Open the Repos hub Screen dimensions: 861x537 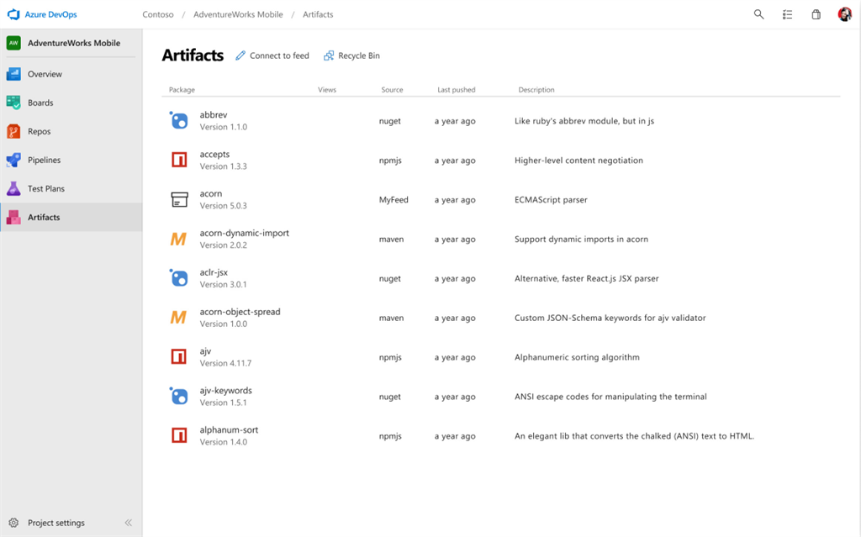(39, 131)
